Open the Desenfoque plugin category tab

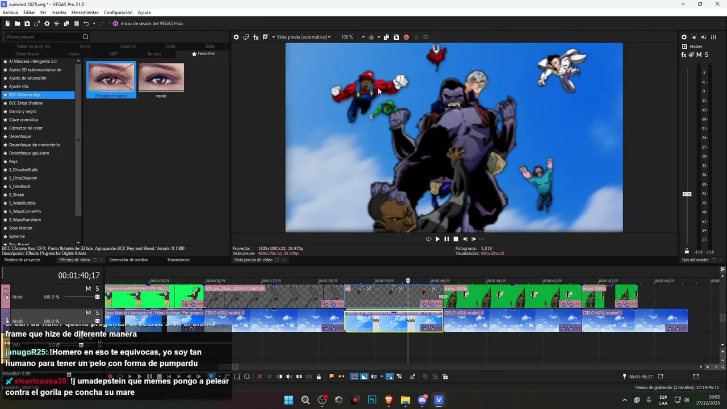tap(27, 53)
